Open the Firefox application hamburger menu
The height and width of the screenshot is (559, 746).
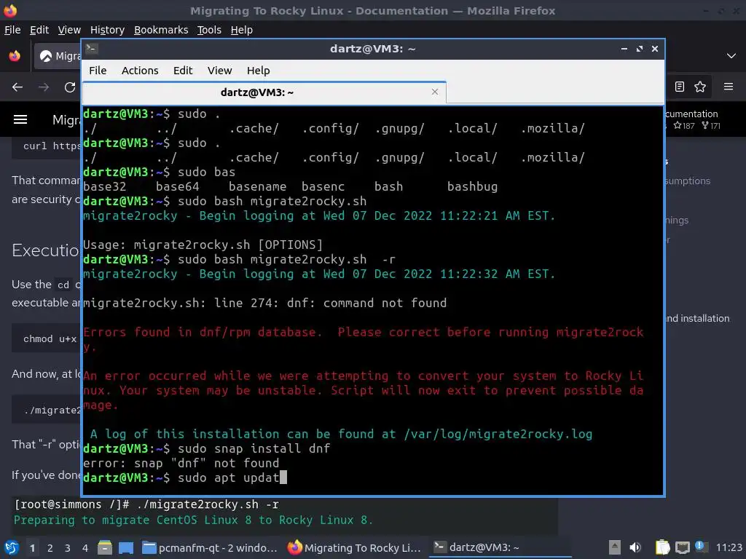coord(729,87)
